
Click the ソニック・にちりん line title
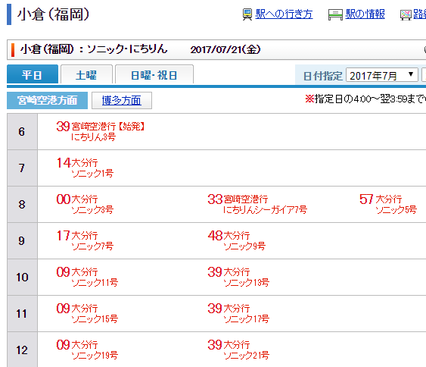[x=127, y=49]
